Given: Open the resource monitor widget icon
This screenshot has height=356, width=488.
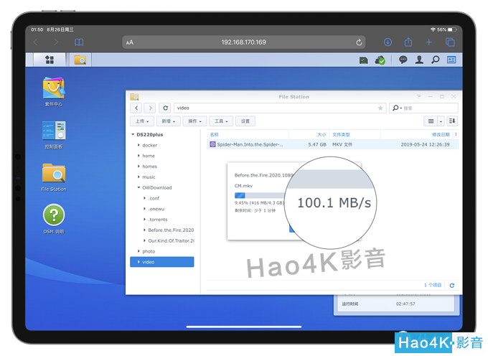Looking at the screenshot, I should pos(364,60).
